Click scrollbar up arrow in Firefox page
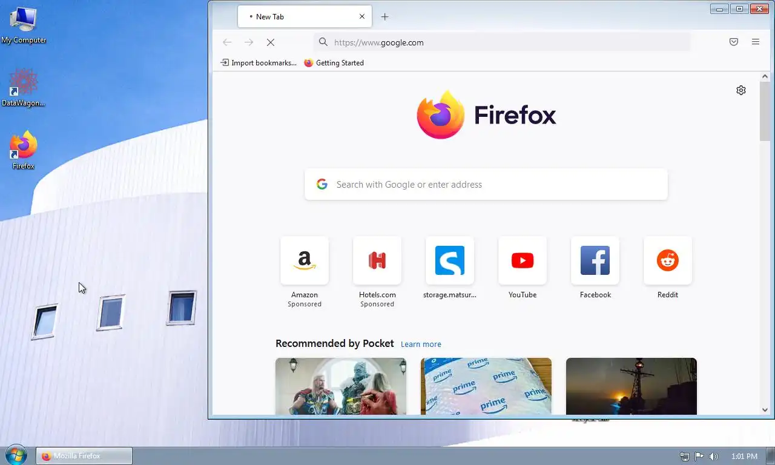775x465 pixels. [x=765, y=77]
